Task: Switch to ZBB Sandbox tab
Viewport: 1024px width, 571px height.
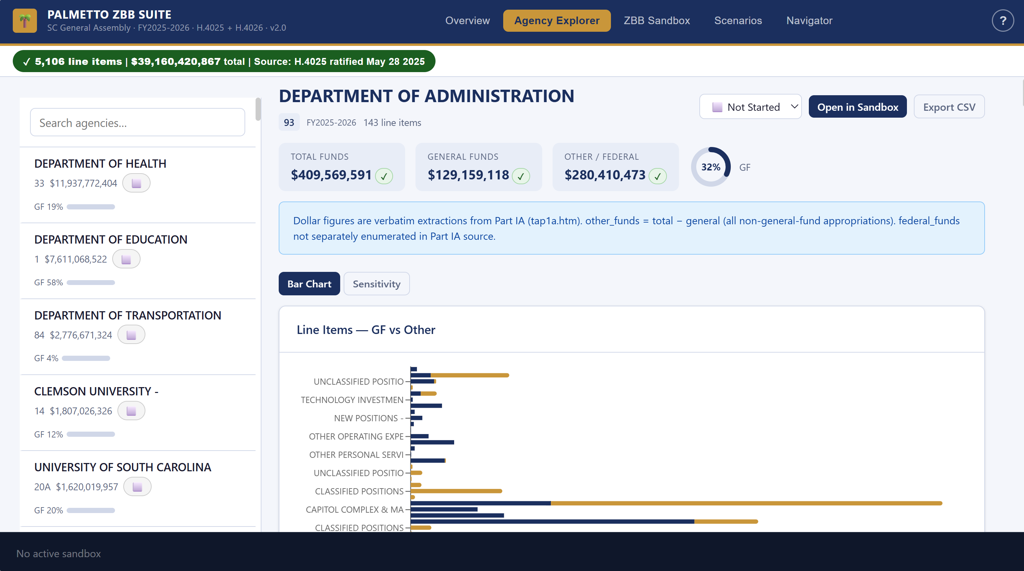Action: (x=657, y=21)
